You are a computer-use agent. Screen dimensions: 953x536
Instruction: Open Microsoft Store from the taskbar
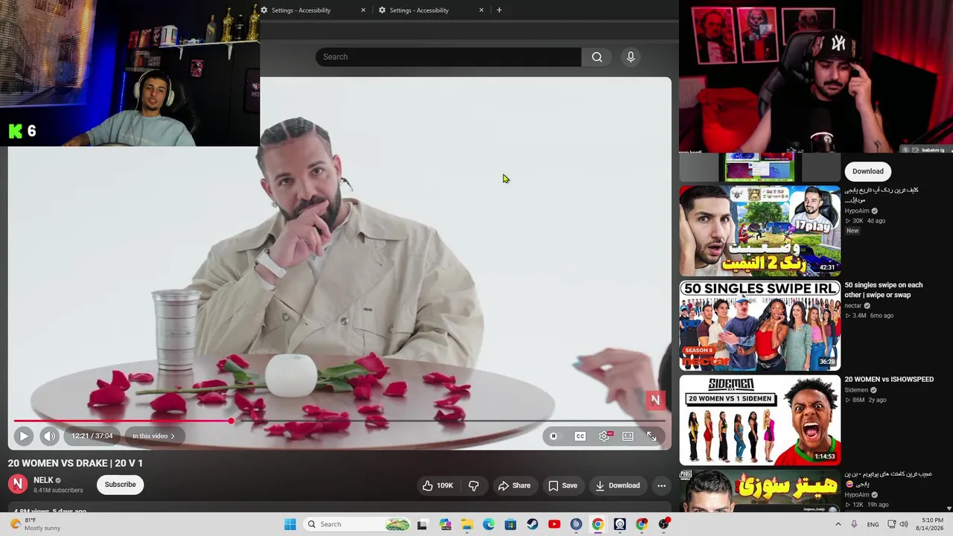(511, 524)
